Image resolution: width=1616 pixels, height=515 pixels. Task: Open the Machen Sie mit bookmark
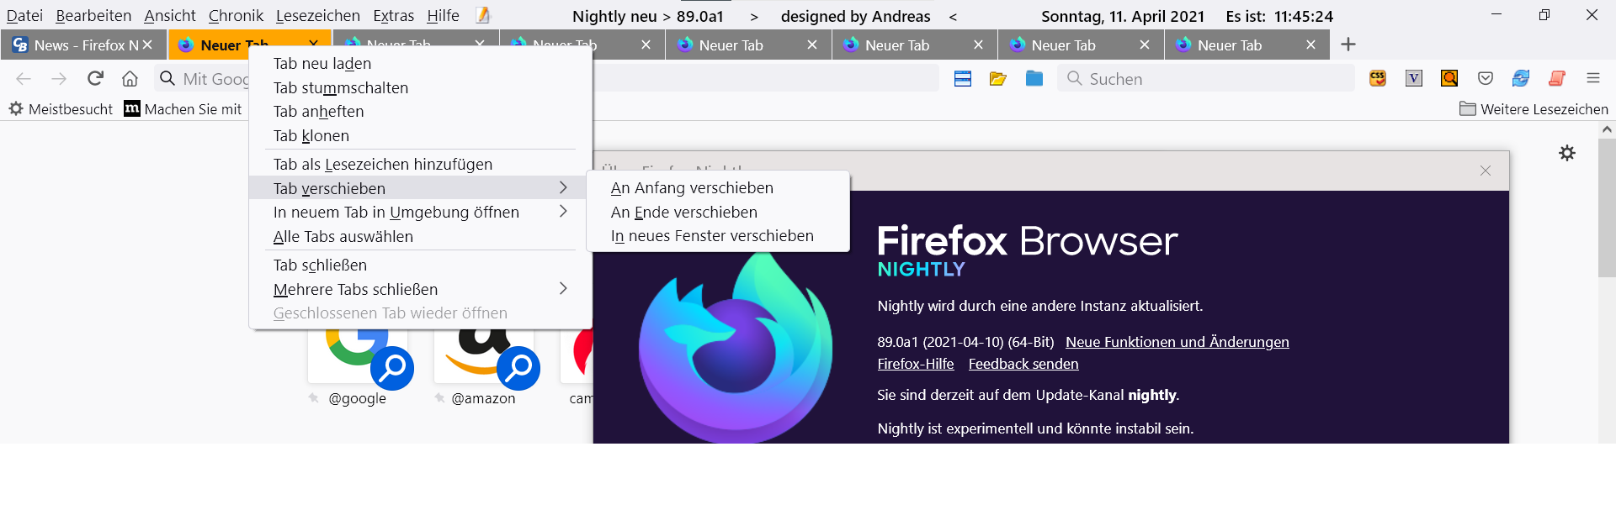(x=183, y=109)
